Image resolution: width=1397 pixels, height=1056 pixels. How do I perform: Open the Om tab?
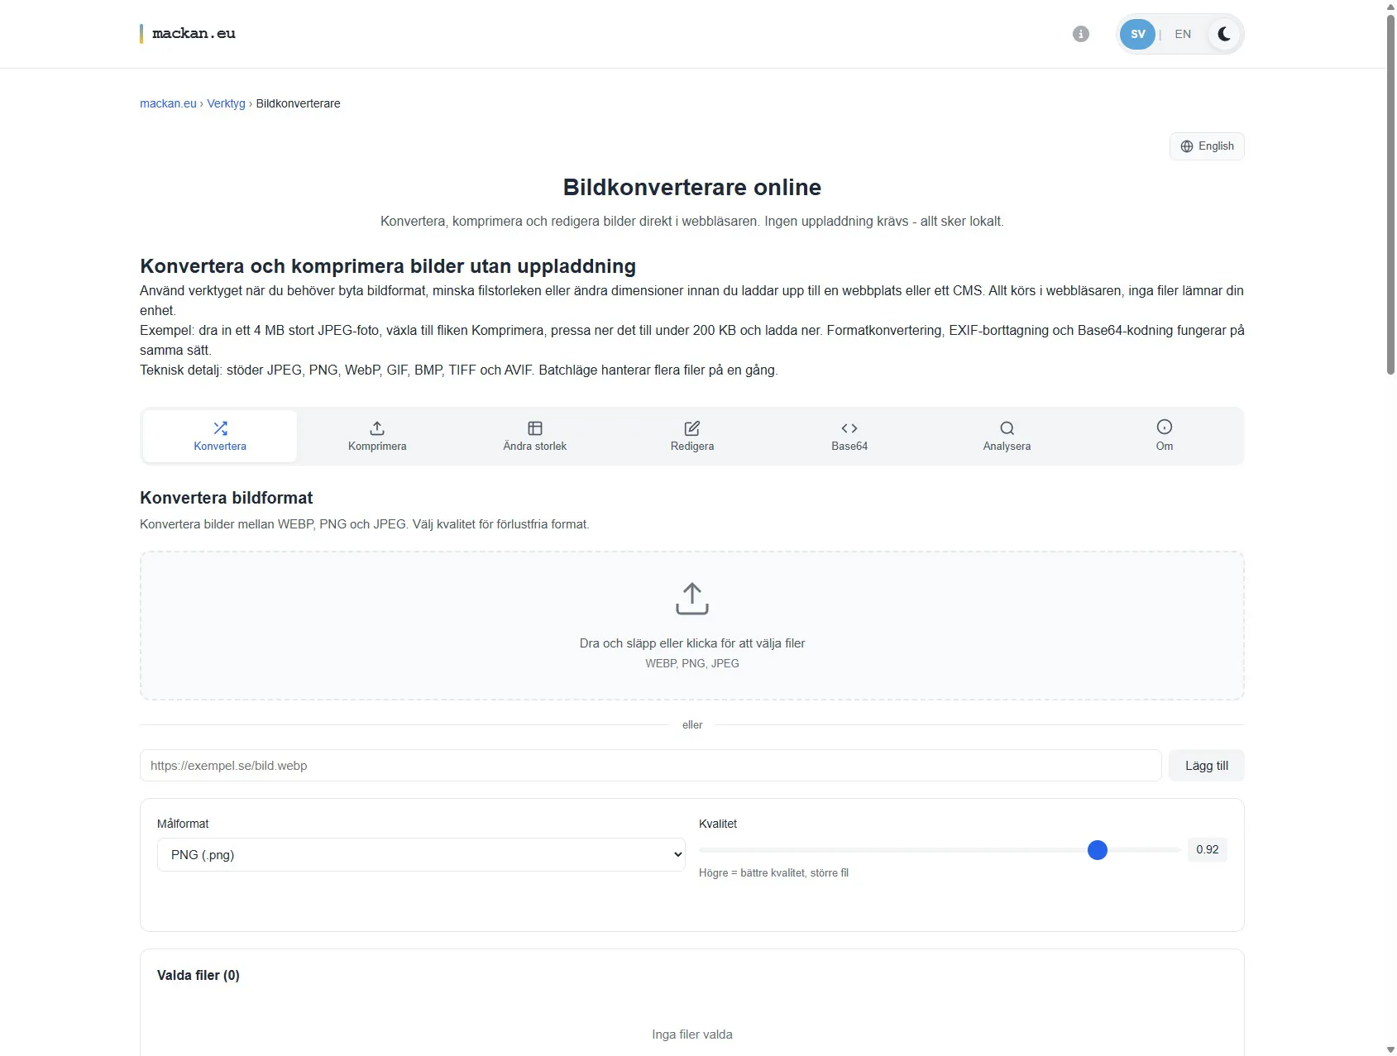click(x=1164, y=436)
